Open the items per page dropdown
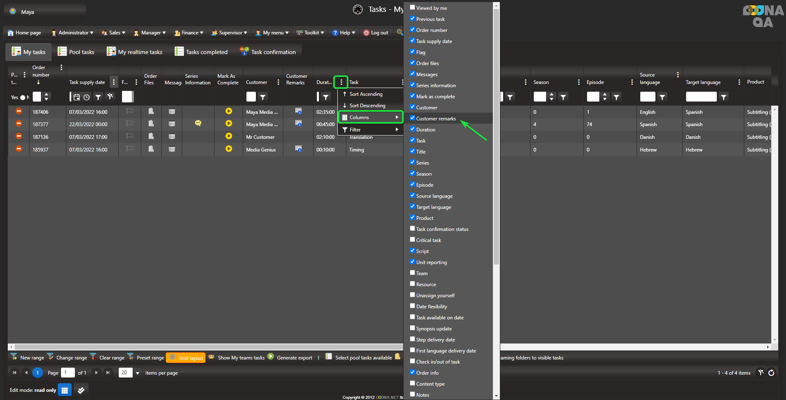The image size is (786, 400). [x=138, y=373]
